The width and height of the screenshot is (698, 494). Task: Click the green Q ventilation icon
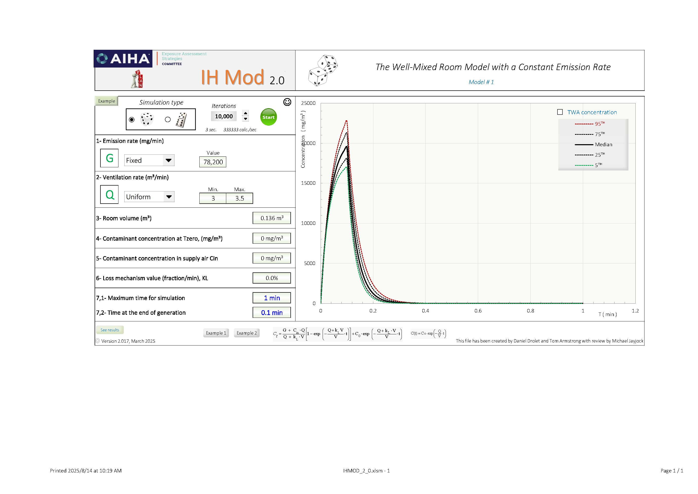(x=109, y=195)
